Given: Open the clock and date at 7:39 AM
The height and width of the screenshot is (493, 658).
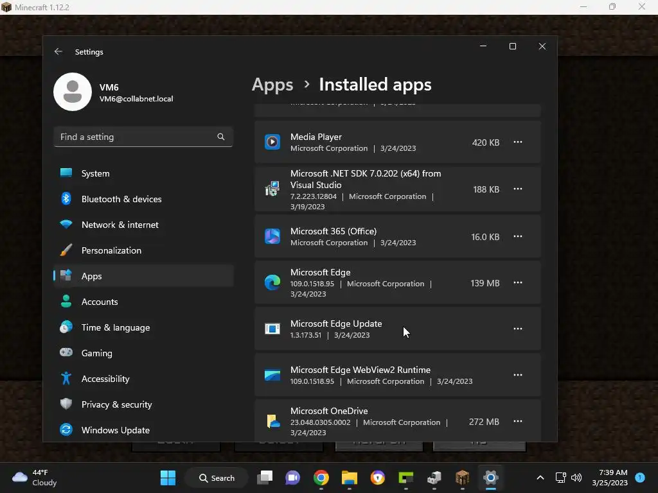Looking at the screenshot, I should (x=610, y=478).
